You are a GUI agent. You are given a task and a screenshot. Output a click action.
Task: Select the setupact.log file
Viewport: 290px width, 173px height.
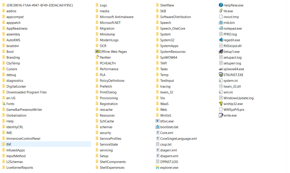point(230,57)
